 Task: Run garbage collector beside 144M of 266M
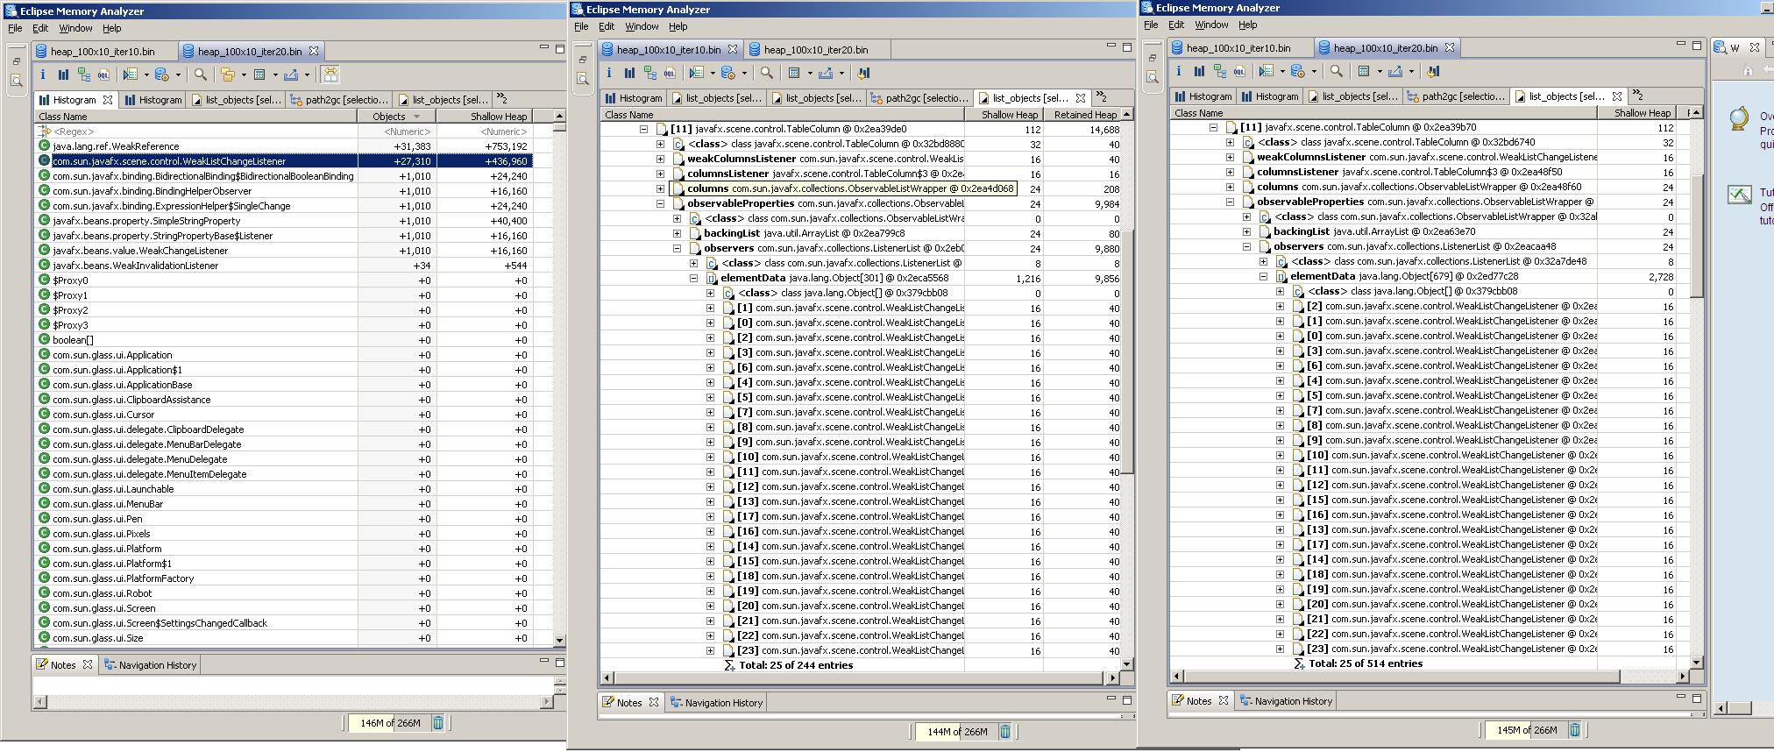pyautogui.click(x=1005, y=732)
